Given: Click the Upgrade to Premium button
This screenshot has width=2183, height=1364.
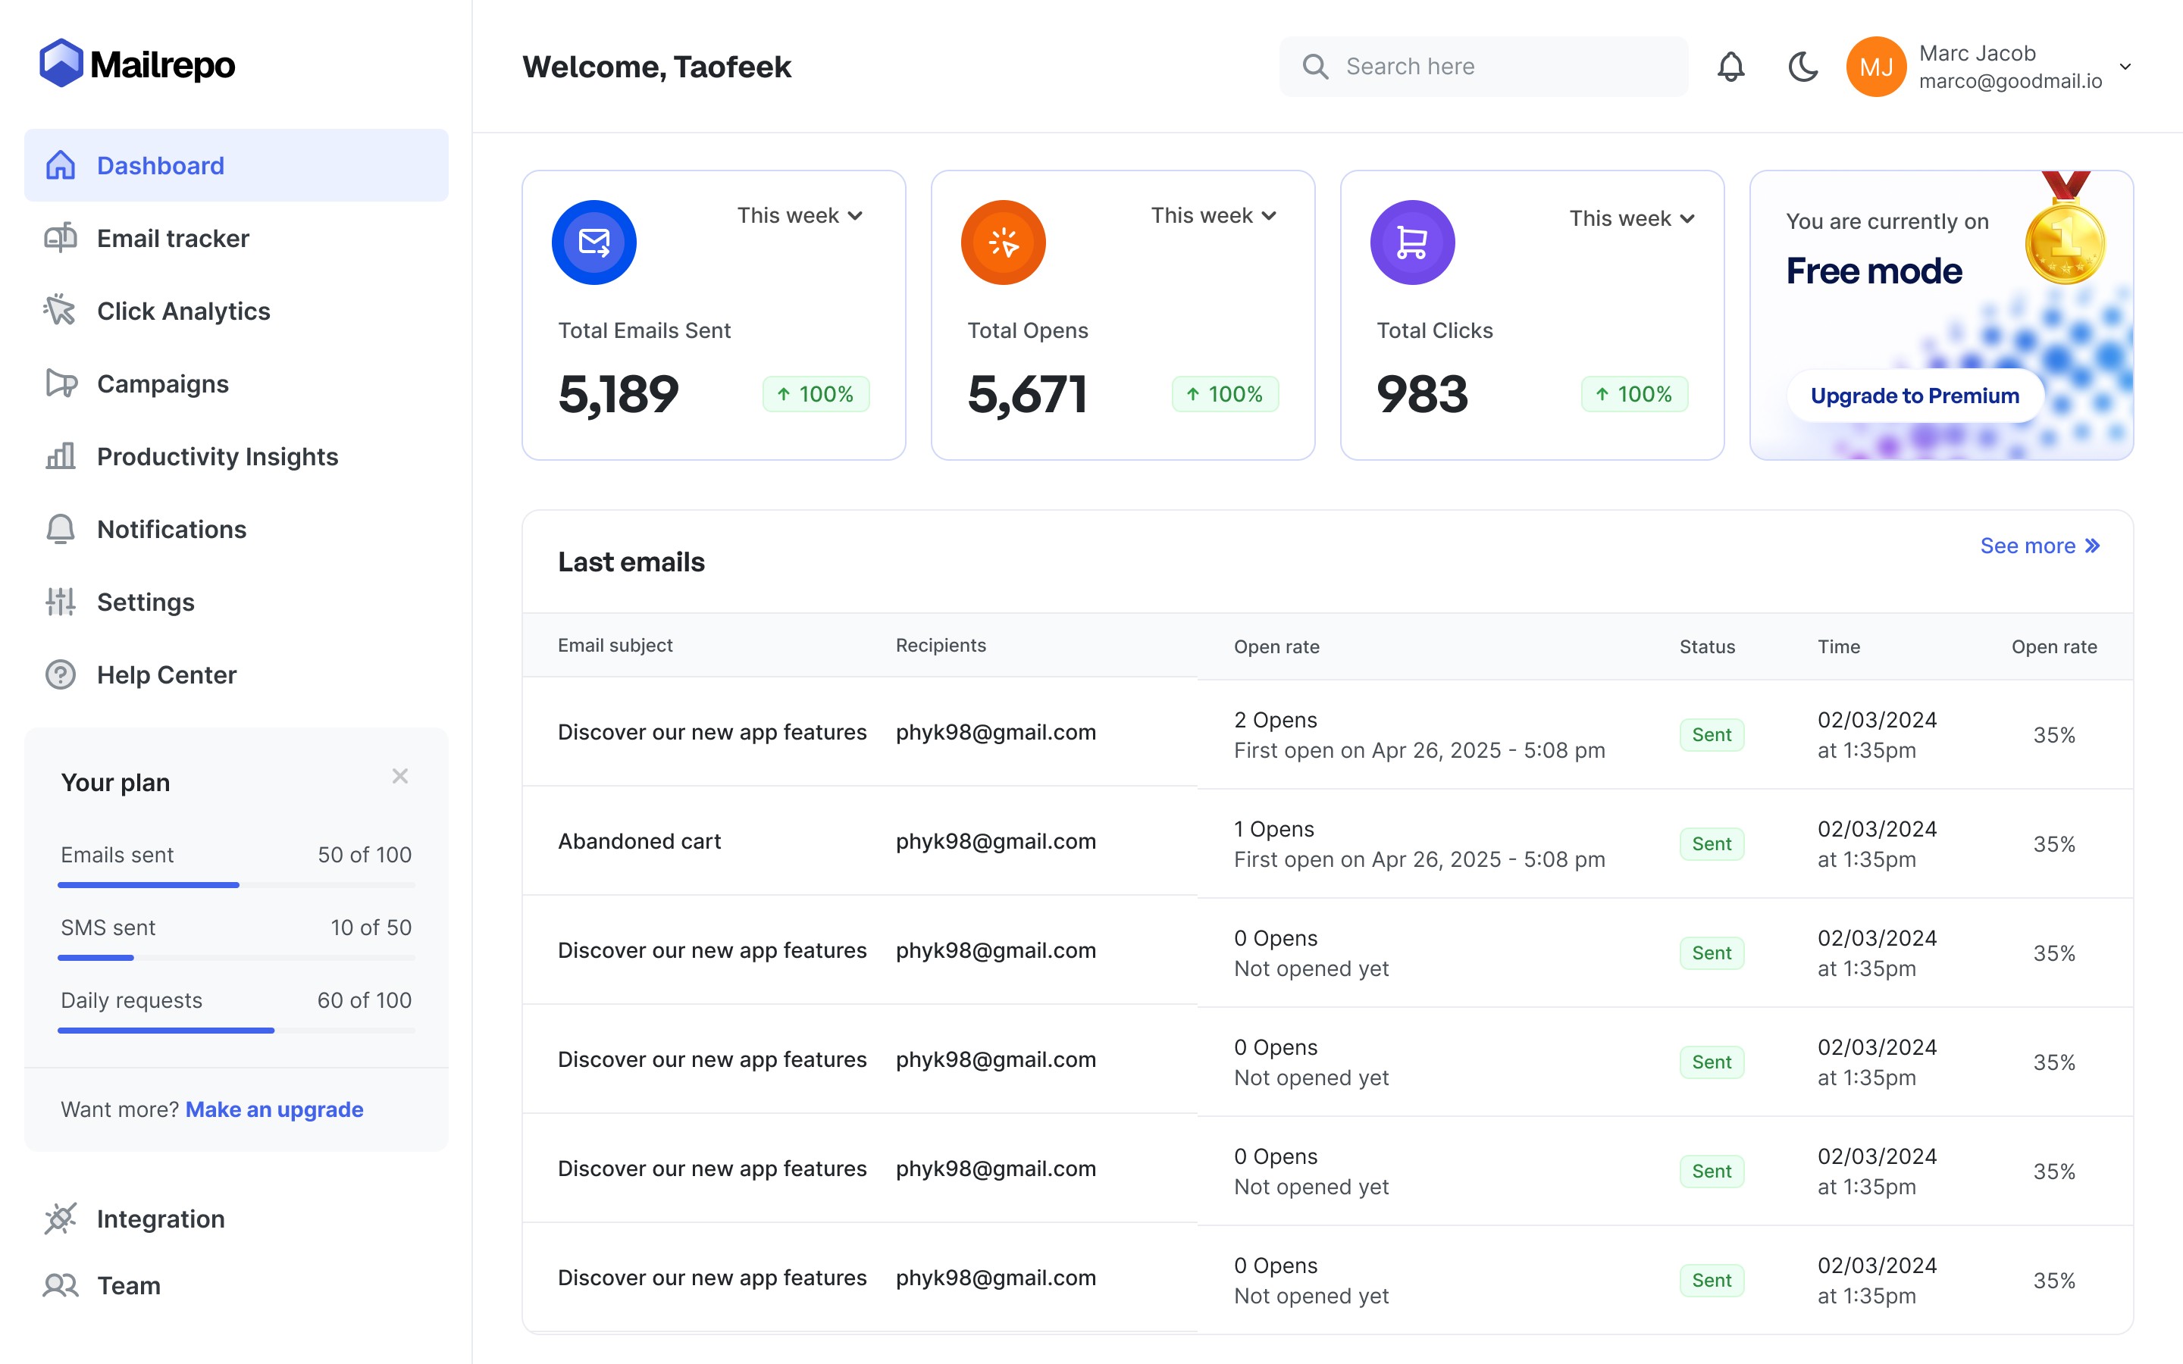Looking at the screenshot, I should point(1914,395).
